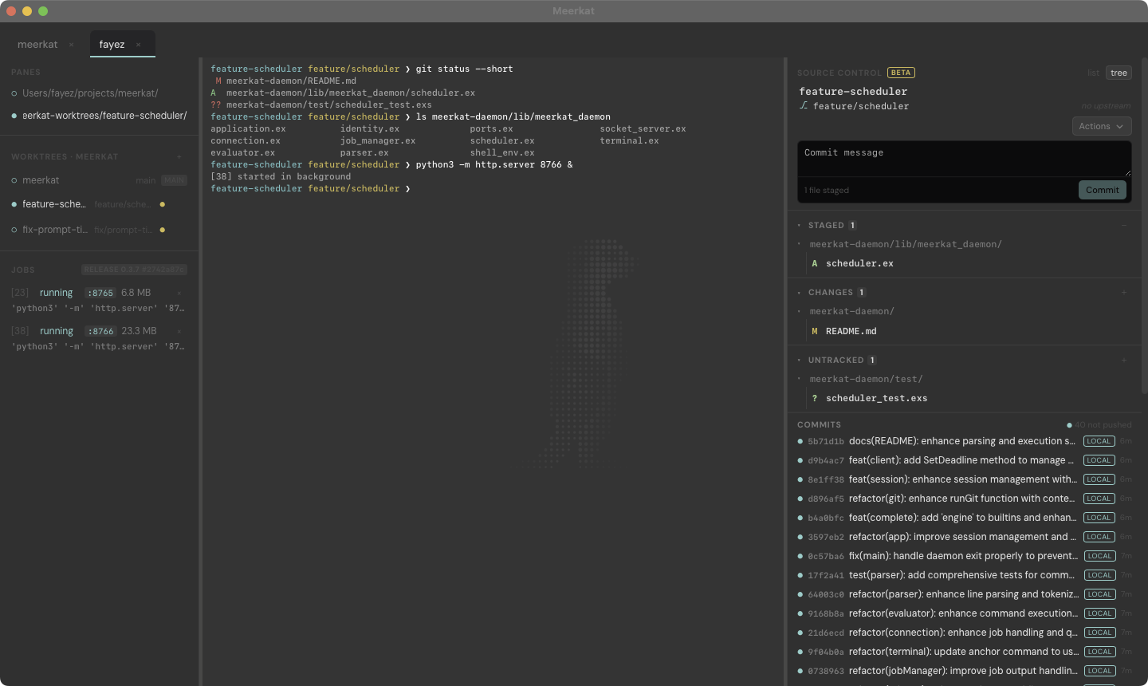Image resolution: width=1148 pixels, height=686 pixels.
Task: Open the Actions dropdown
Action: 1102,127
